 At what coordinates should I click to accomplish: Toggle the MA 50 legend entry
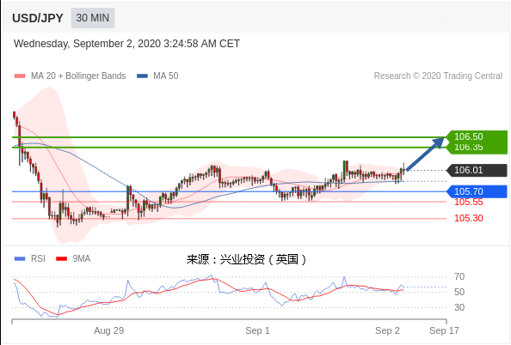pyautogui.click(x=157, y=76)
